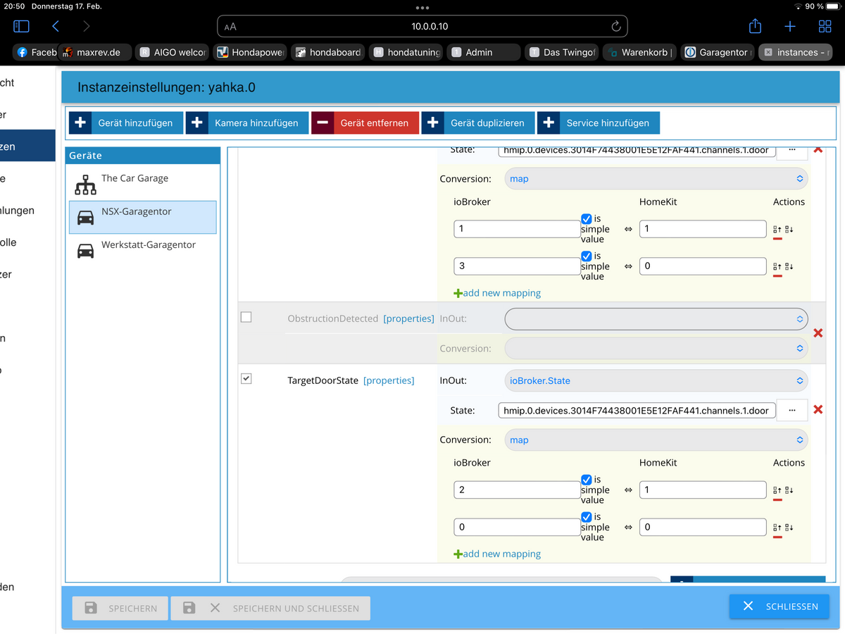Switch to the Das Twingoforum tab

click(x=563, y=52)
